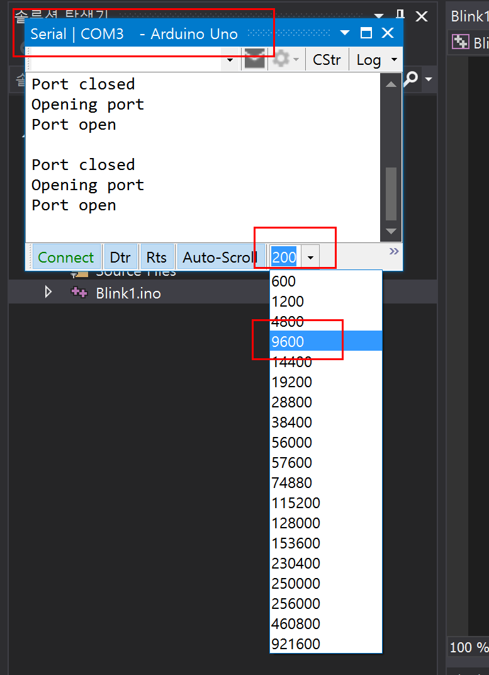Select 4800 baud rate

(x=325, y=321)
